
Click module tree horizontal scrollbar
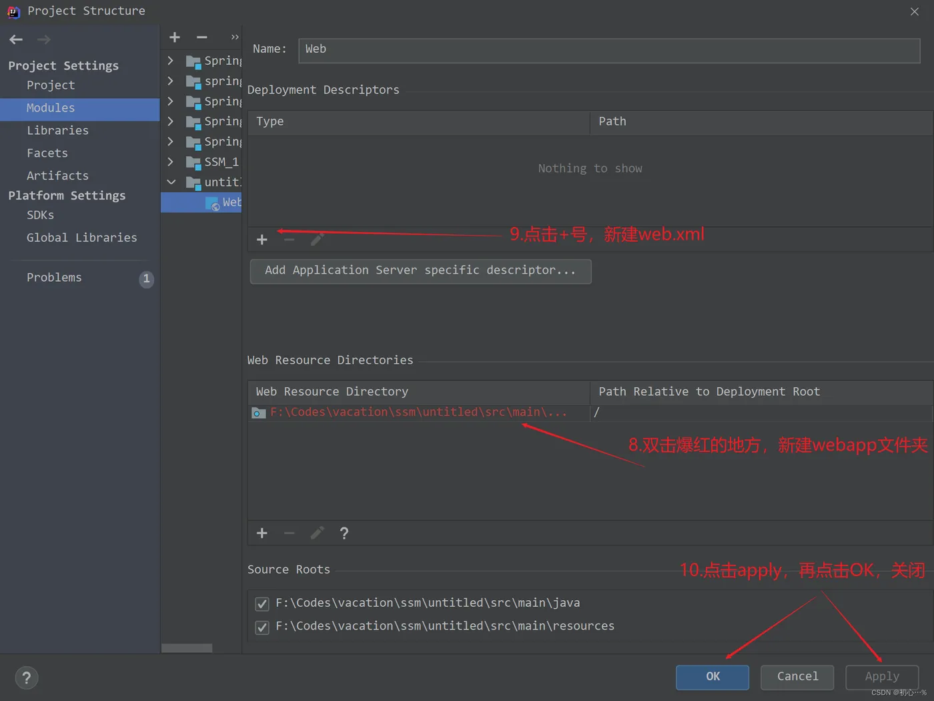[x=187, y=648]
